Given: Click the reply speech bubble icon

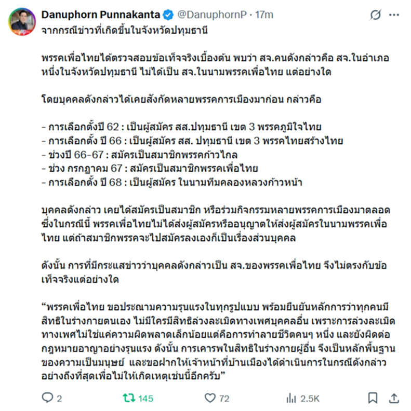Looking at the screenshot, I should [x=47, y=398].
